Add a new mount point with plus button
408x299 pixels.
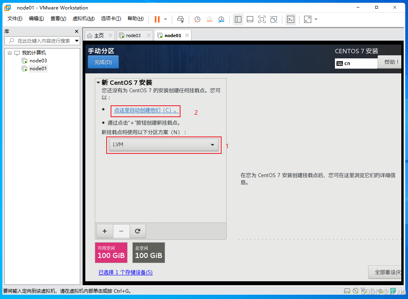[x=105, y=231]
